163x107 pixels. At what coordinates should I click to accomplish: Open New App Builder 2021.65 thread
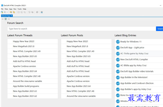(33, 56)
